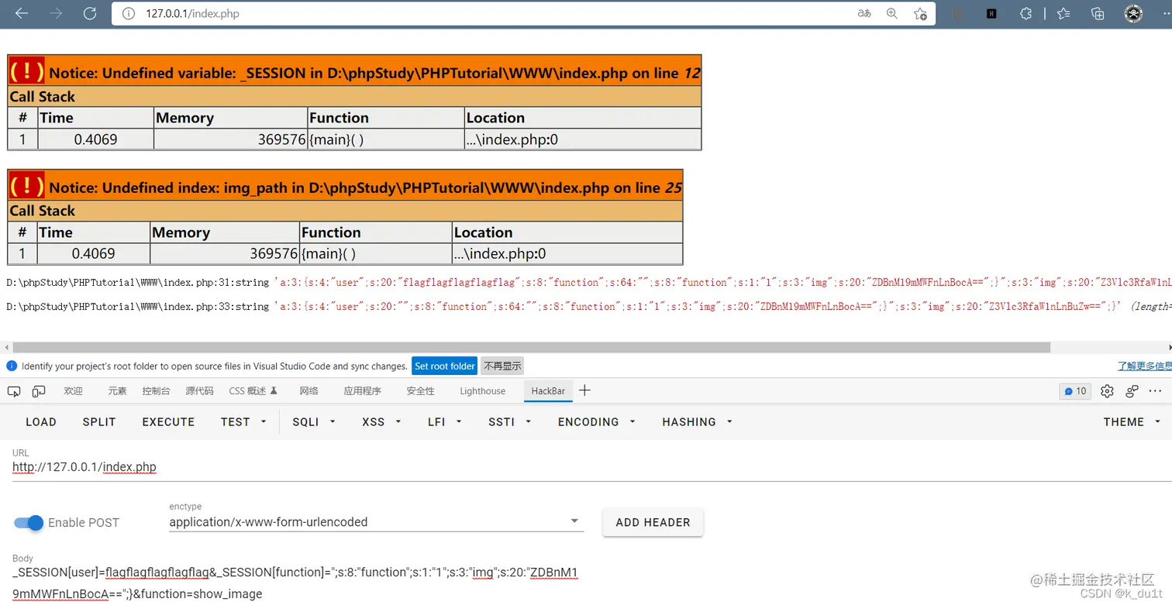Open the THEME dropdown
The width and height of the screenshot is (1172, 605).
(x=1132, y=421)
